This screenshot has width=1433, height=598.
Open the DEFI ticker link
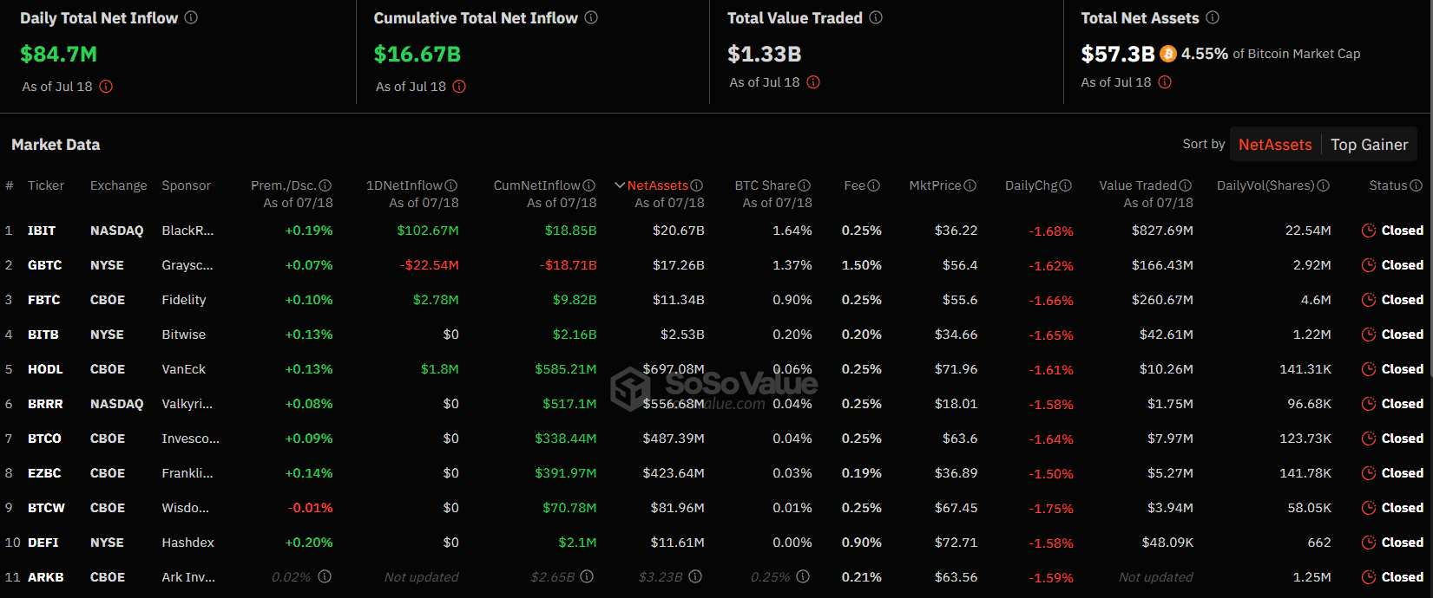43,543
